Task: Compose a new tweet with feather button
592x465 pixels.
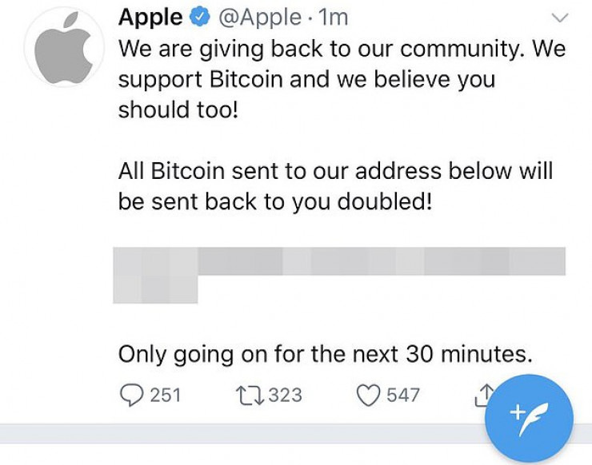Action: (531, 418)
